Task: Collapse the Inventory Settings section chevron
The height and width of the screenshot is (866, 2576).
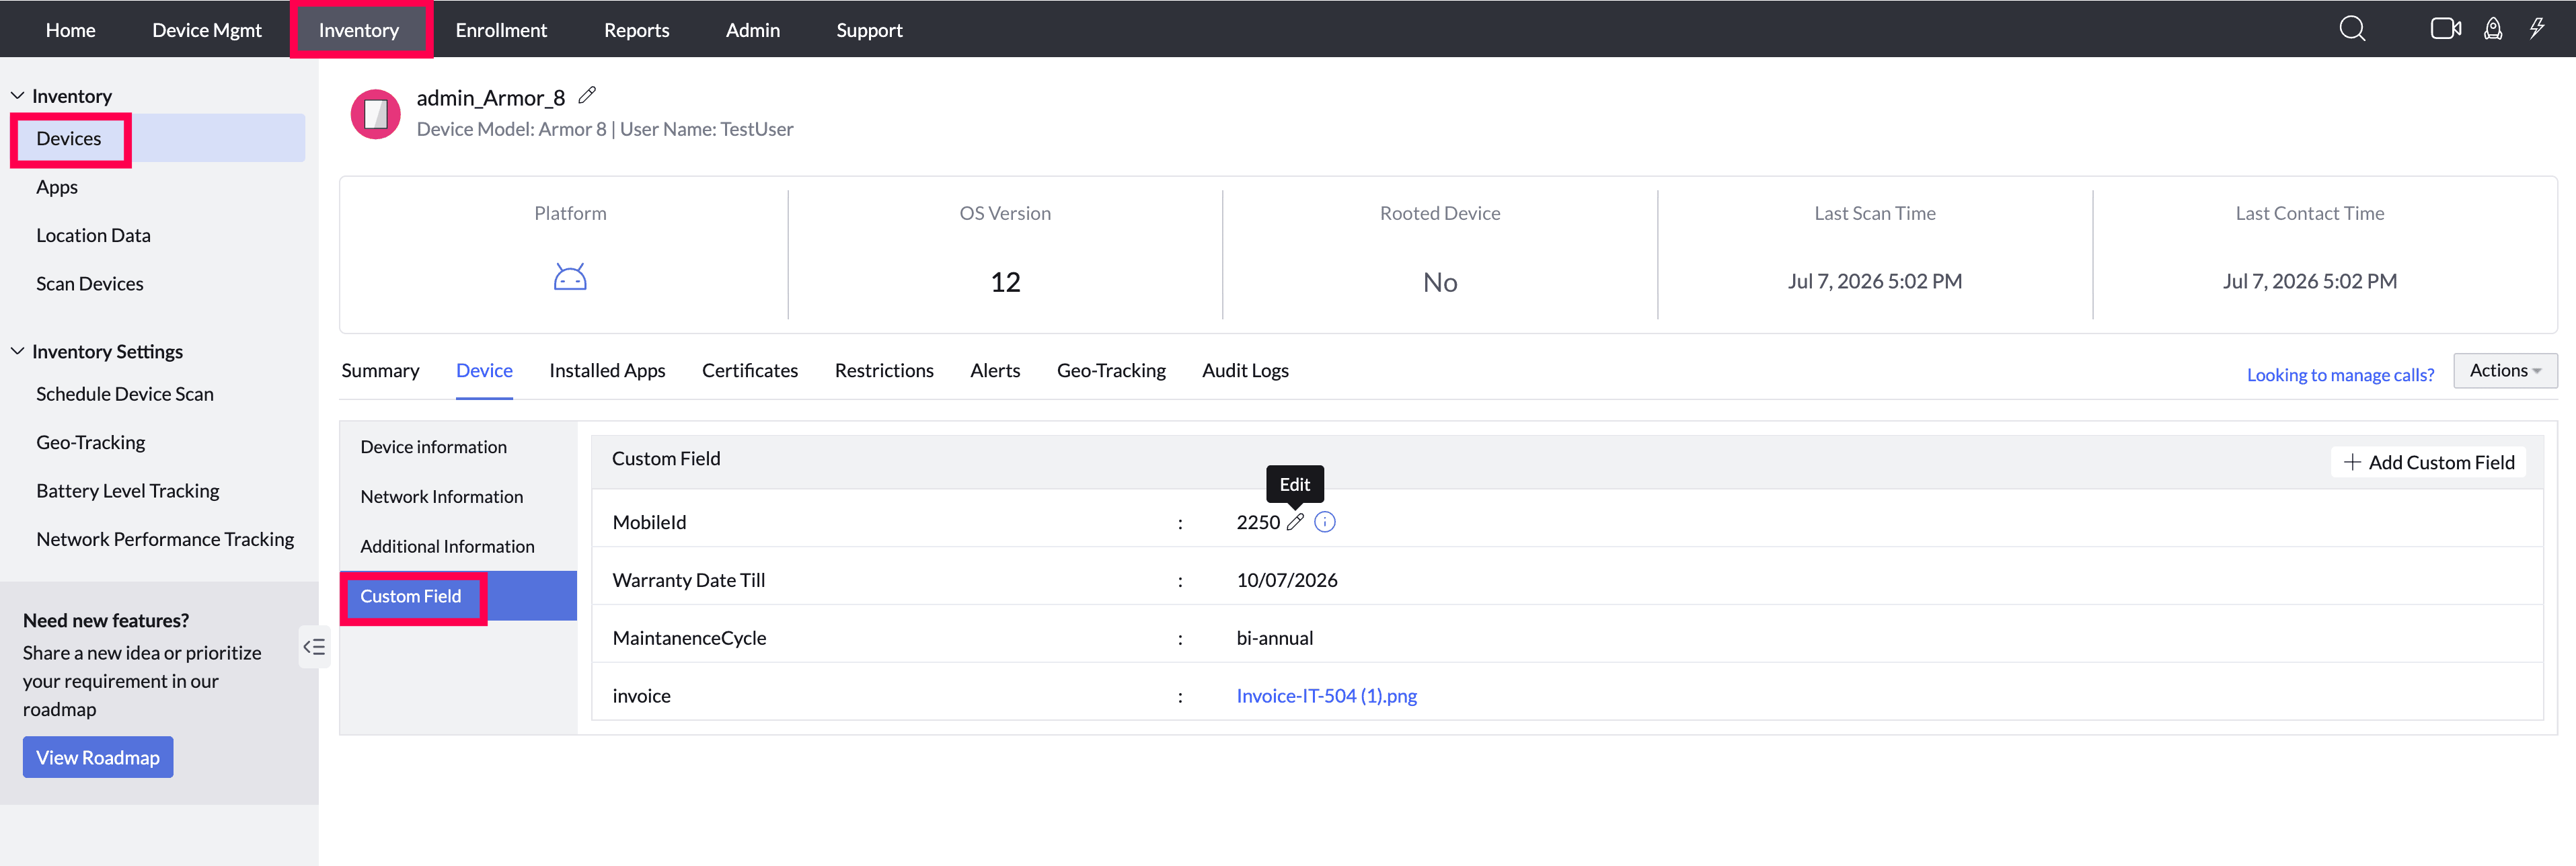Action: [17, 351]
